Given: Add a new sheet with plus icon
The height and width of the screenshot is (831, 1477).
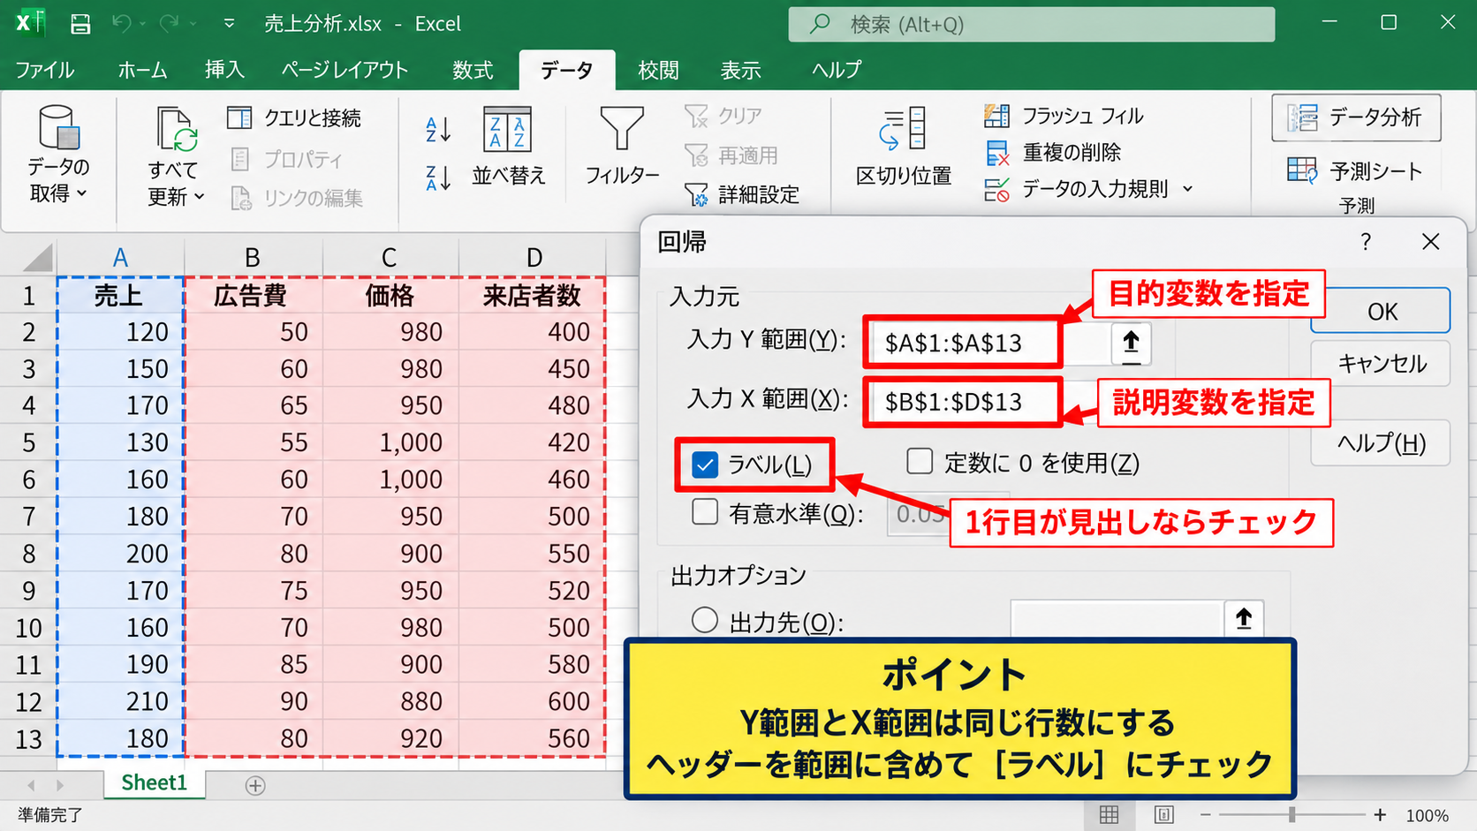Looking at the screenshot, I should (255, 785).
